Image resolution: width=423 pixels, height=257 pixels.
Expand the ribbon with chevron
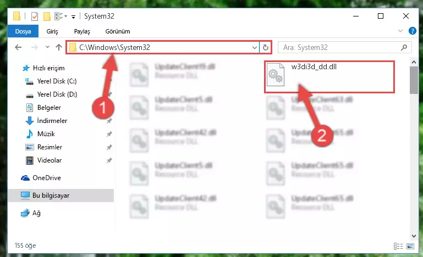[x=400, y=31]
